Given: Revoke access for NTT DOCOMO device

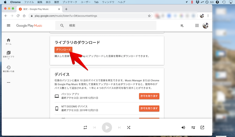Looking at the screenshot, I should point(149,108).
